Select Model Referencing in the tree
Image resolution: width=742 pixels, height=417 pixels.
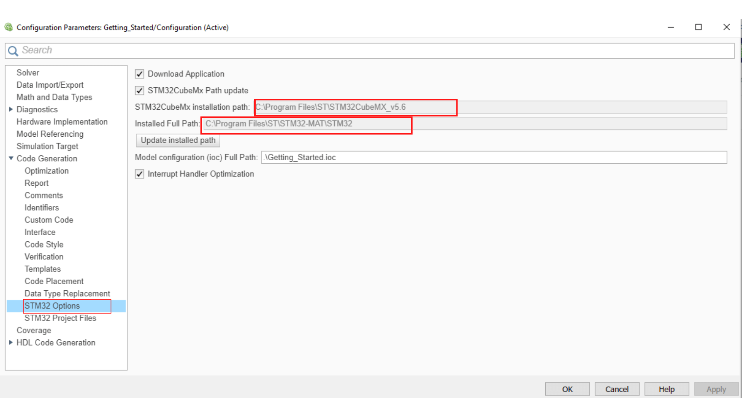[50, 134]
